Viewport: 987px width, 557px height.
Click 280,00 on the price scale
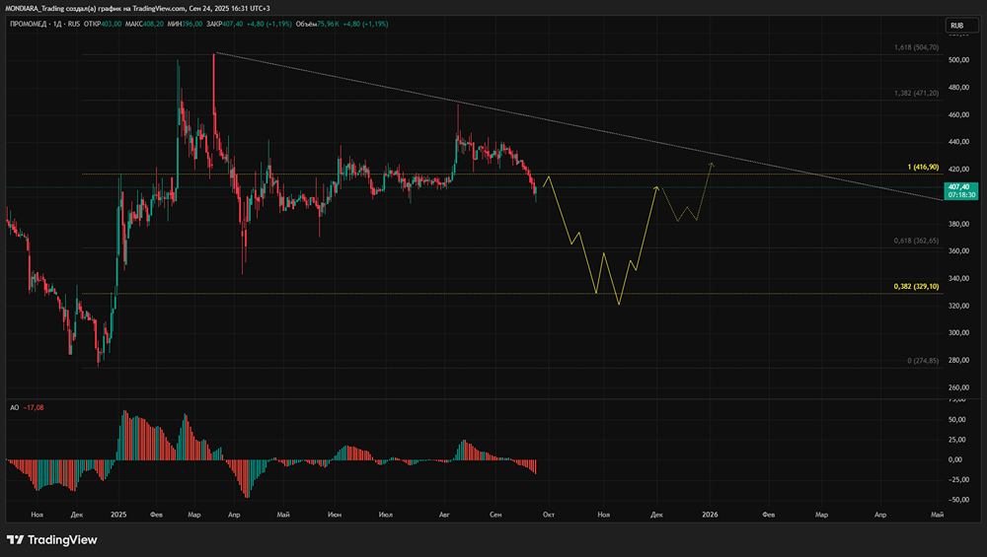click(958, 360)
